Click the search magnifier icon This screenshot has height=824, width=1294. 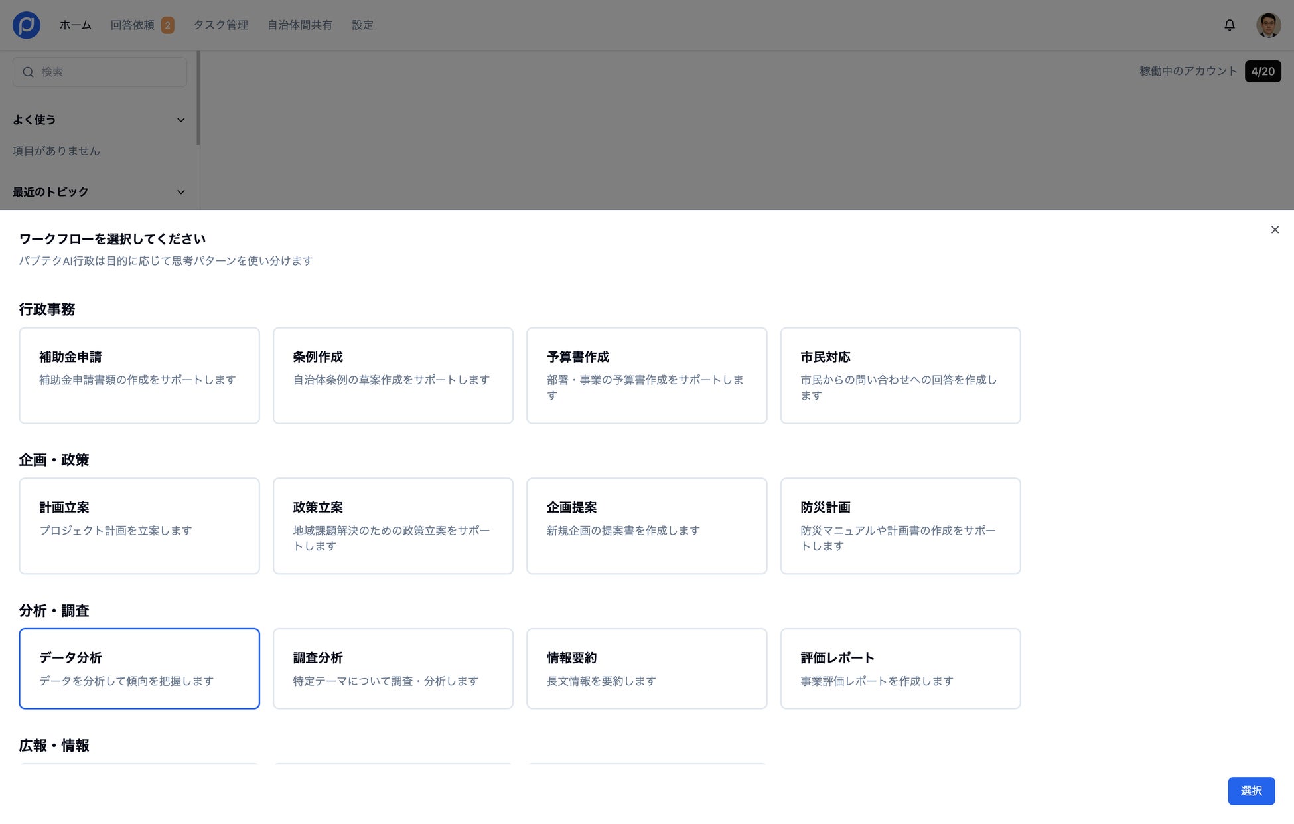28,72
